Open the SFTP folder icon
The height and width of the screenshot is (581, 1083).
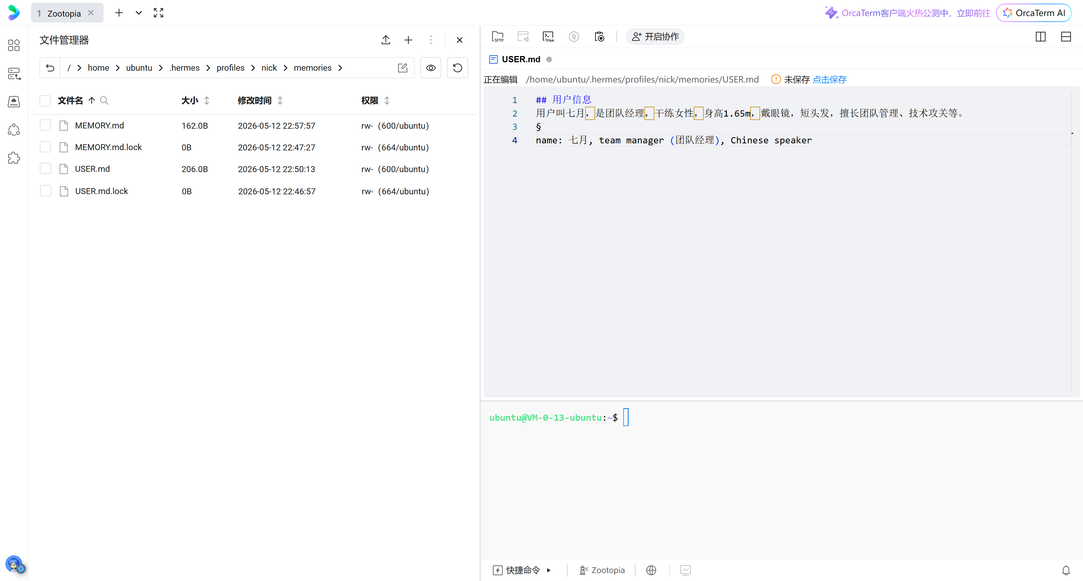pos(498,37)
